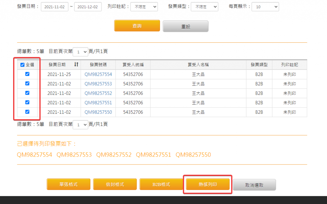Click the orange 查詢 search button

[137, 26]
